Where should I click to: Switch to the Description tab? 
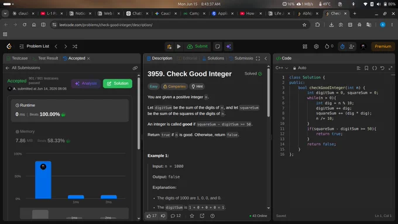pos(160,58)
